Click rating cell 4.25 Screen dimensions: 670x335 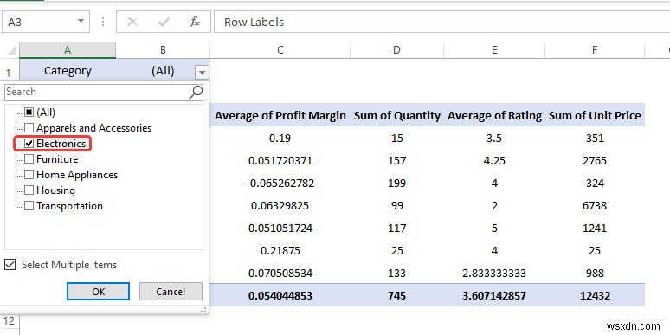tap(494, 161)
